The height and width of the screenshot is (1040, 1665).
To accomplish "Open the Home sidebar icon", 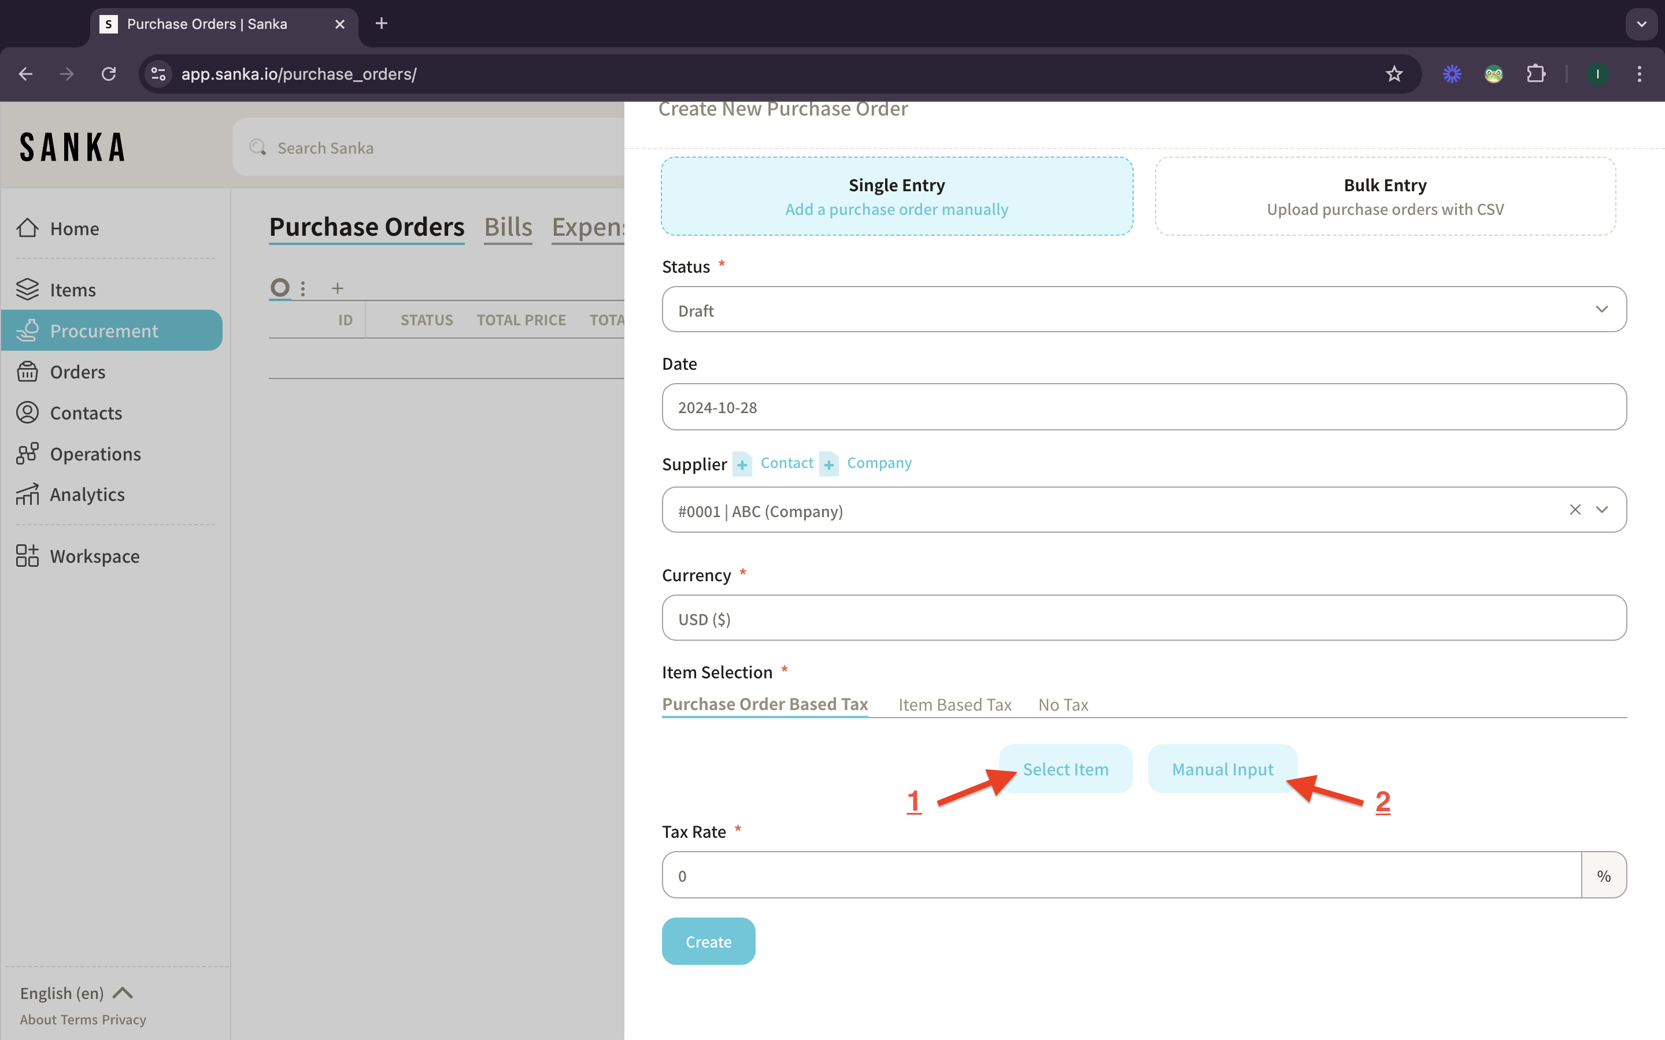I will [x=28, y=228].
